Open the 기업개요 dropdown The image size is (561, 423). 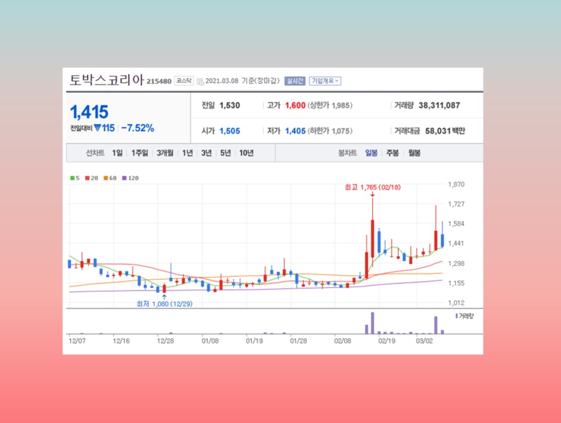[x=325, y=81]
